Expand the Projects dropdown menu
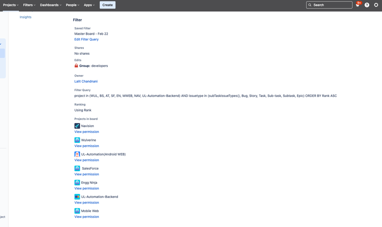 [x=11, y=5]
